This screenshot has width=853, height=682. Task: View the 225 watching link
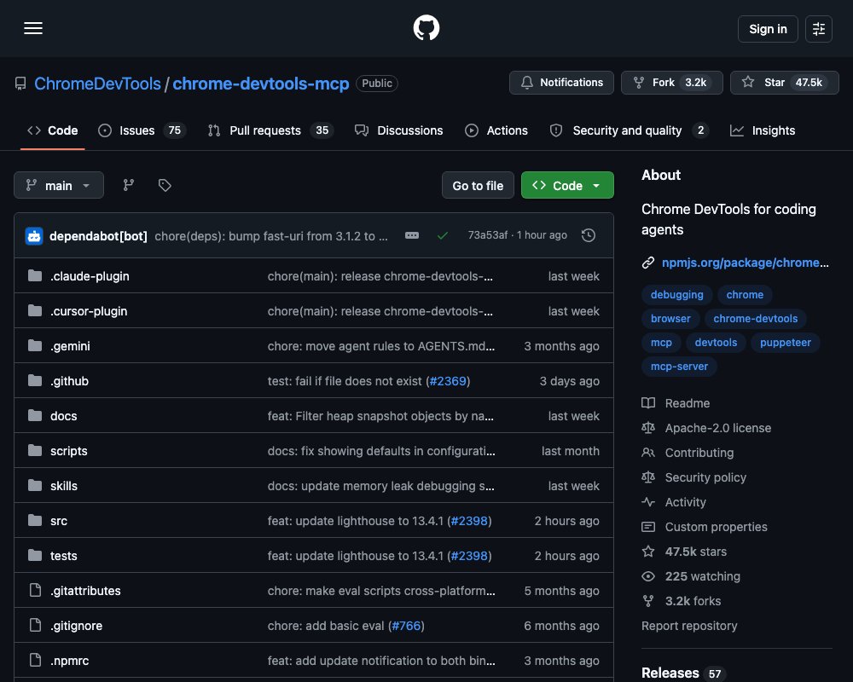(x=691, y=576)
